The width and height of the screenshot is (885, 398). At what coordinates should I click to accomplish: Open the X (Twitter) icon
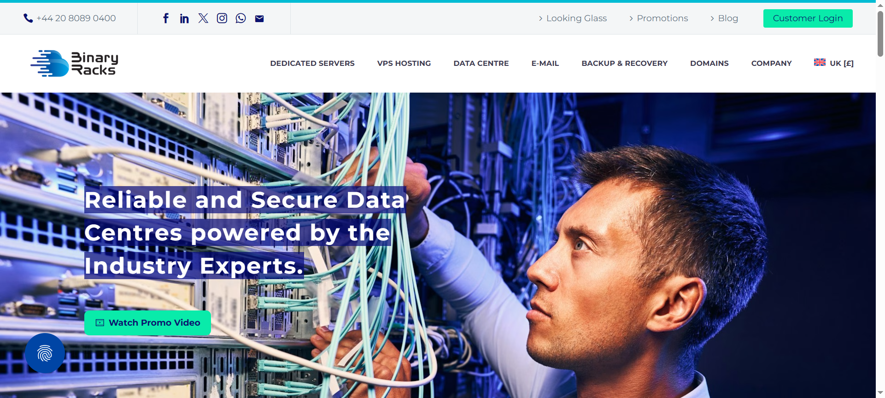tap(203, 18)
